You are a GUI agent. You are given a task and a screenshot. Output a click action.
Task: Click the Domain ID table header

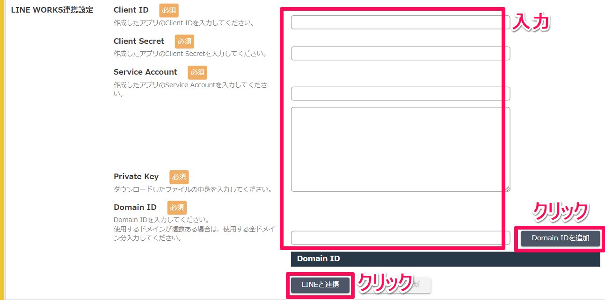coord(445,258)
